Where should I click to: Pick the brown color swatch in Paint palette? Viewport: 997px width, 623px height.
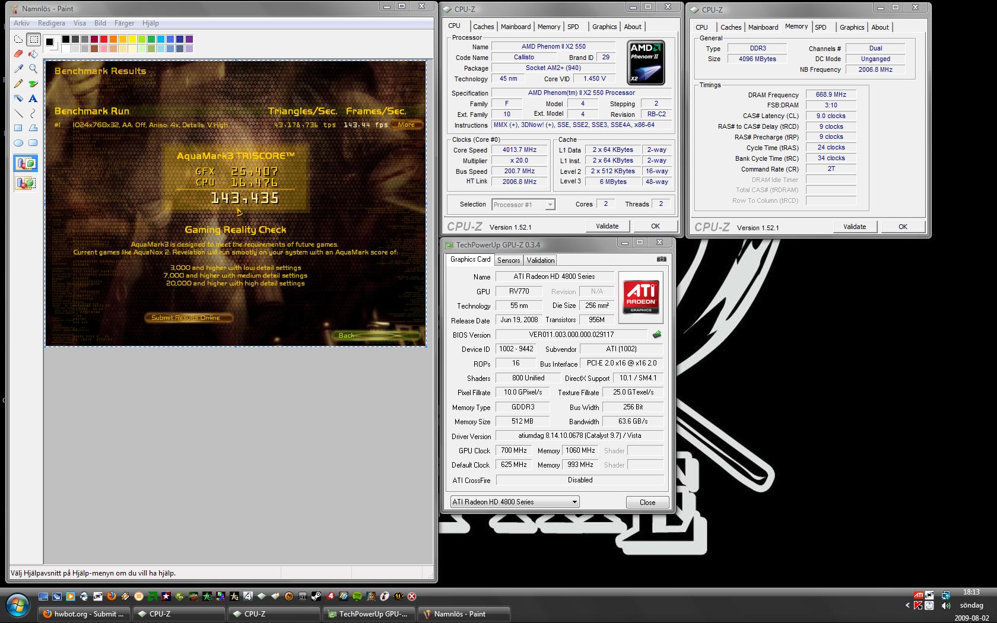94,49
